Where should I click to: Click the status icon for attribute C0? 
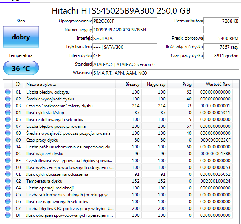click(x=8, y=167)
